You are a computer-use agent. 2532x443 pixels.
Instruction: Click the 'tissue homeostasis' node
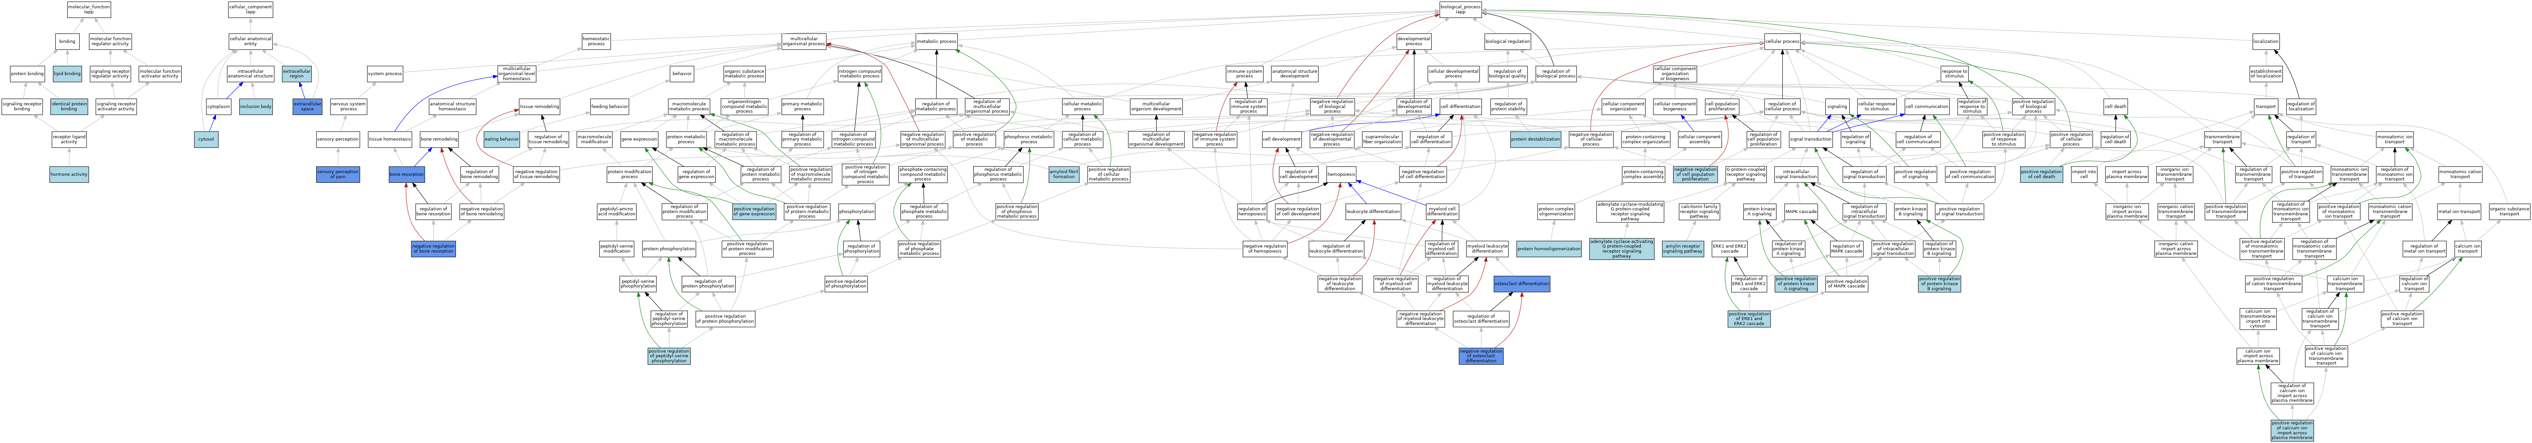[x=390, y=140]
